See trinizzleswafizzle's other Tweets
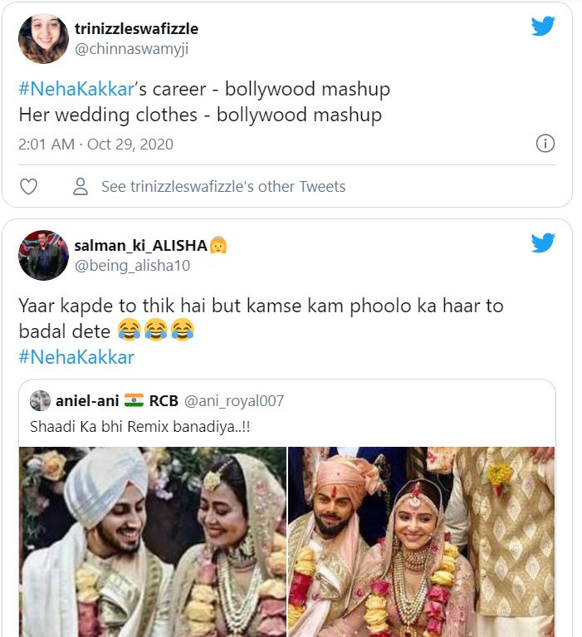The width and height of the screenshot is (582, 637). (x=223, y=187)
